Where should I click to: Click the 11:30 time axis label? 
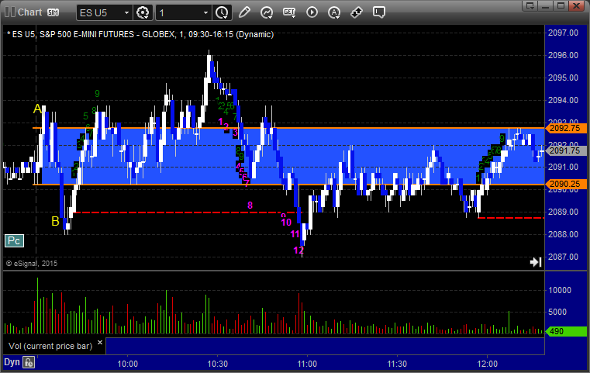[397, 364]
